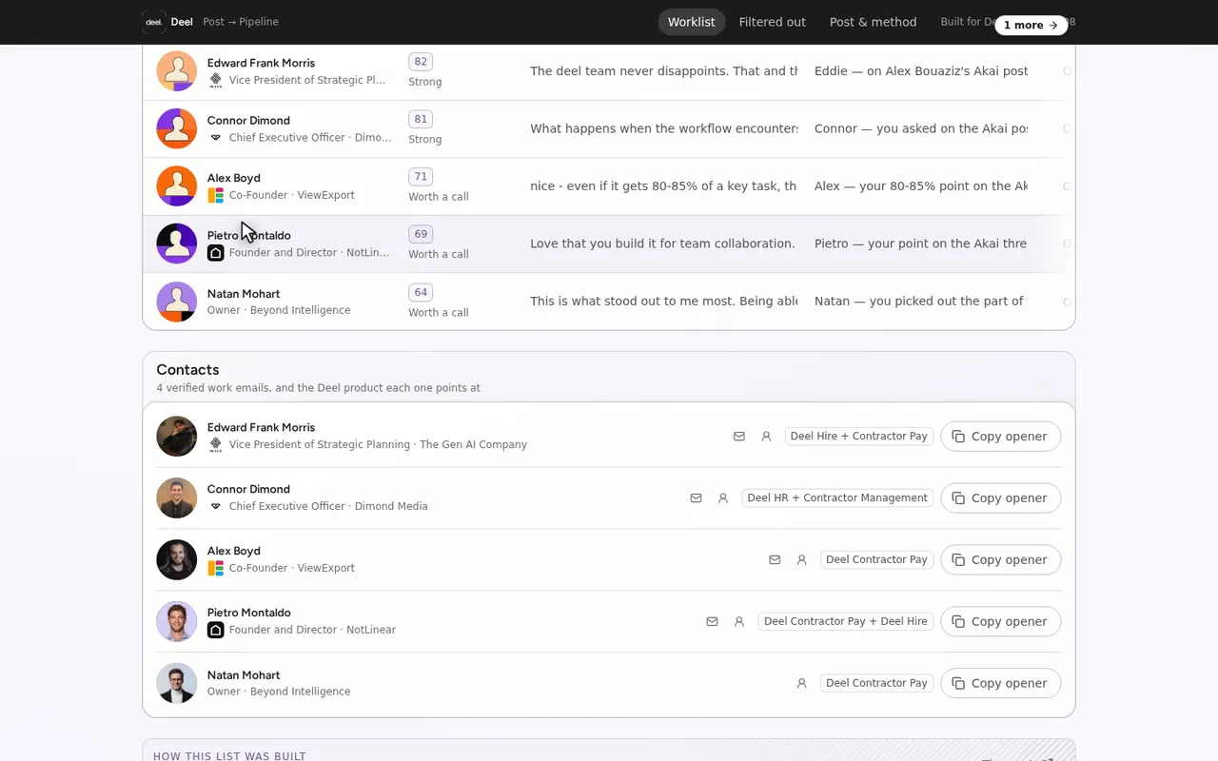Image resolution: width=1218 pixels, height=761 pixels.
Task: Click the email icon in Alex Boyd row
Action: (775, 560)
